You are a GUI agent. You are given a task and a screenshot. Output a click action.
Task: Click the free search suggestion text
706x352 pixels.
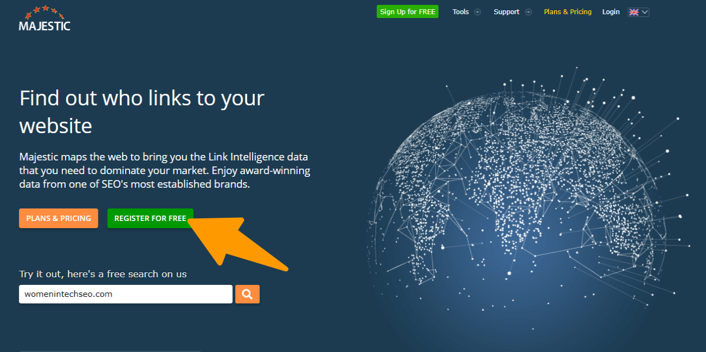[103, 273]
